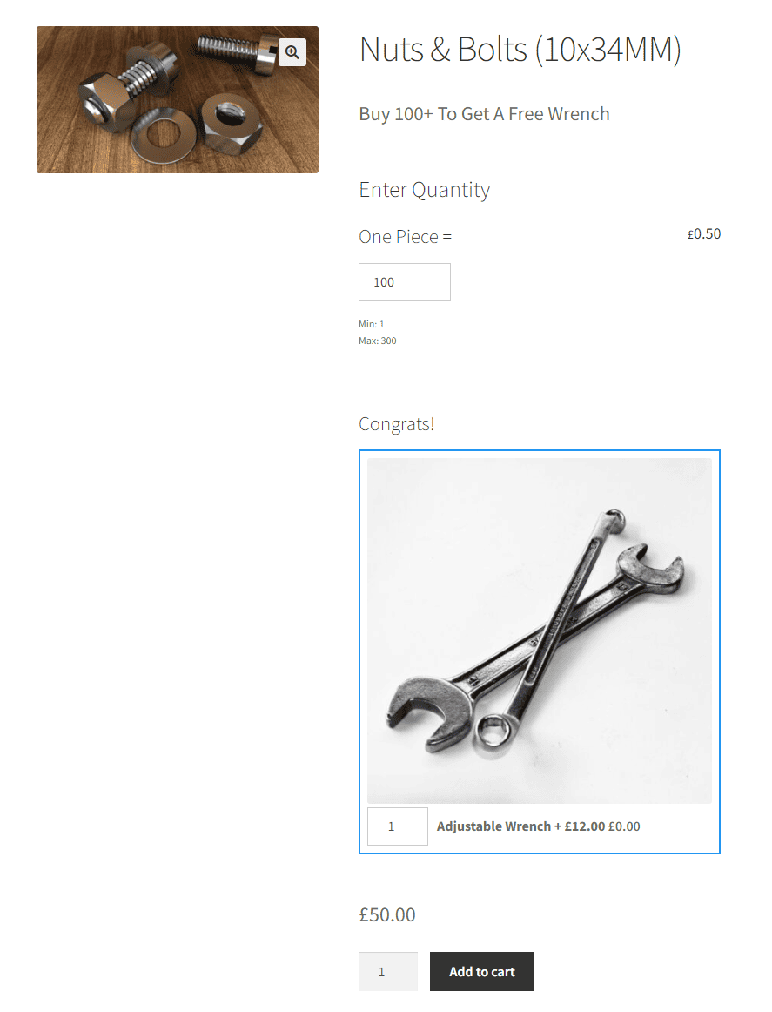The image size is (772, 1012).
Task: Click the Nuts & Bolts (10x34MM) title
Action: coord(520,50)
